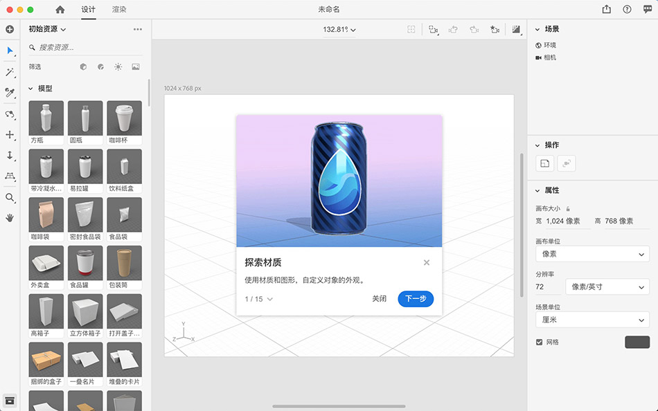Collapse the 模型 section
The image size is (658, 411).
pyautogui.click(x=30, y=89)
